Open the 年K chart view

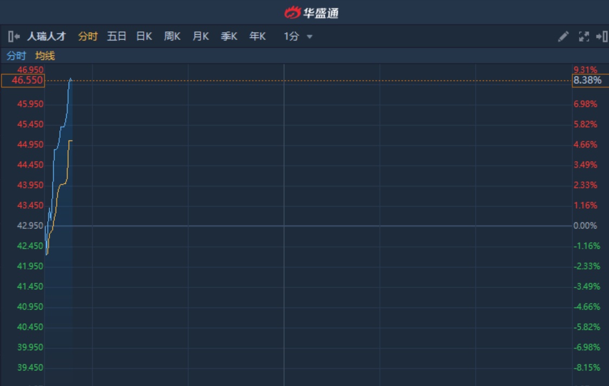258,36
